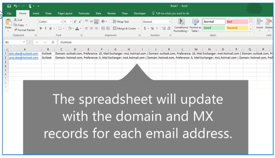Increase font size with the large A icon
Viewport: 275px width, 158px height.
[x=75, y=22]
